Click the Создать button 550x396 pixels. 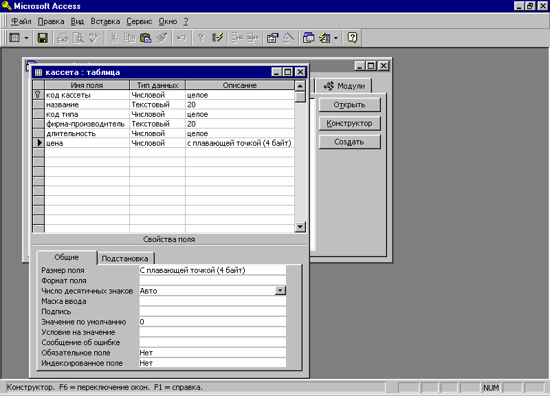[349, 142]
